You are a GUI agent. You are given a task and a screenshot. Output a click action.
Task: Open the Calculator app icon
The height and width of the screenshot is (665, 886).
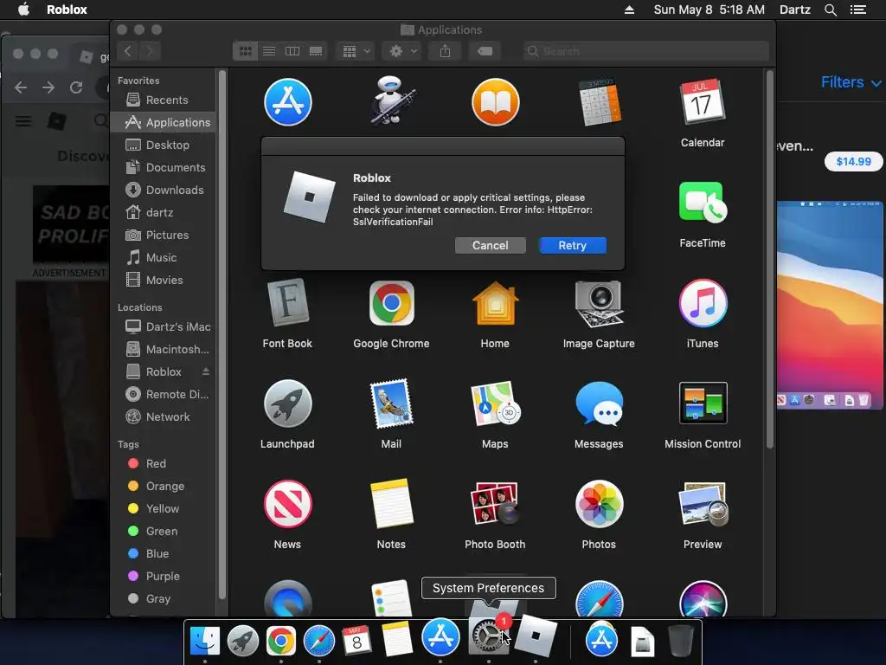tap(599, 102)
